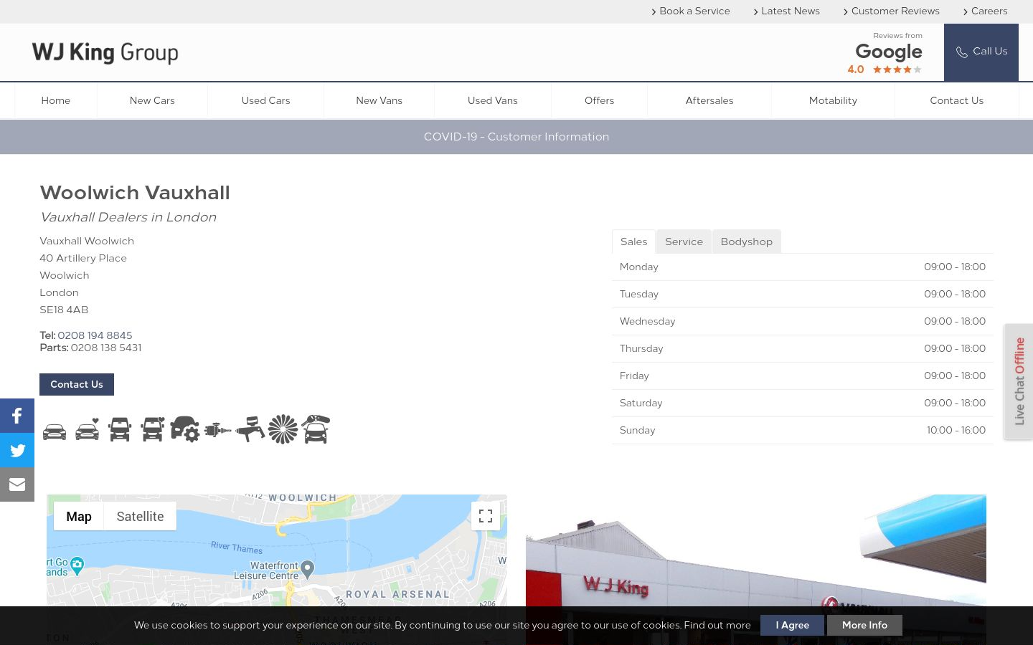Open the New Vans menu

pos(379,100)
